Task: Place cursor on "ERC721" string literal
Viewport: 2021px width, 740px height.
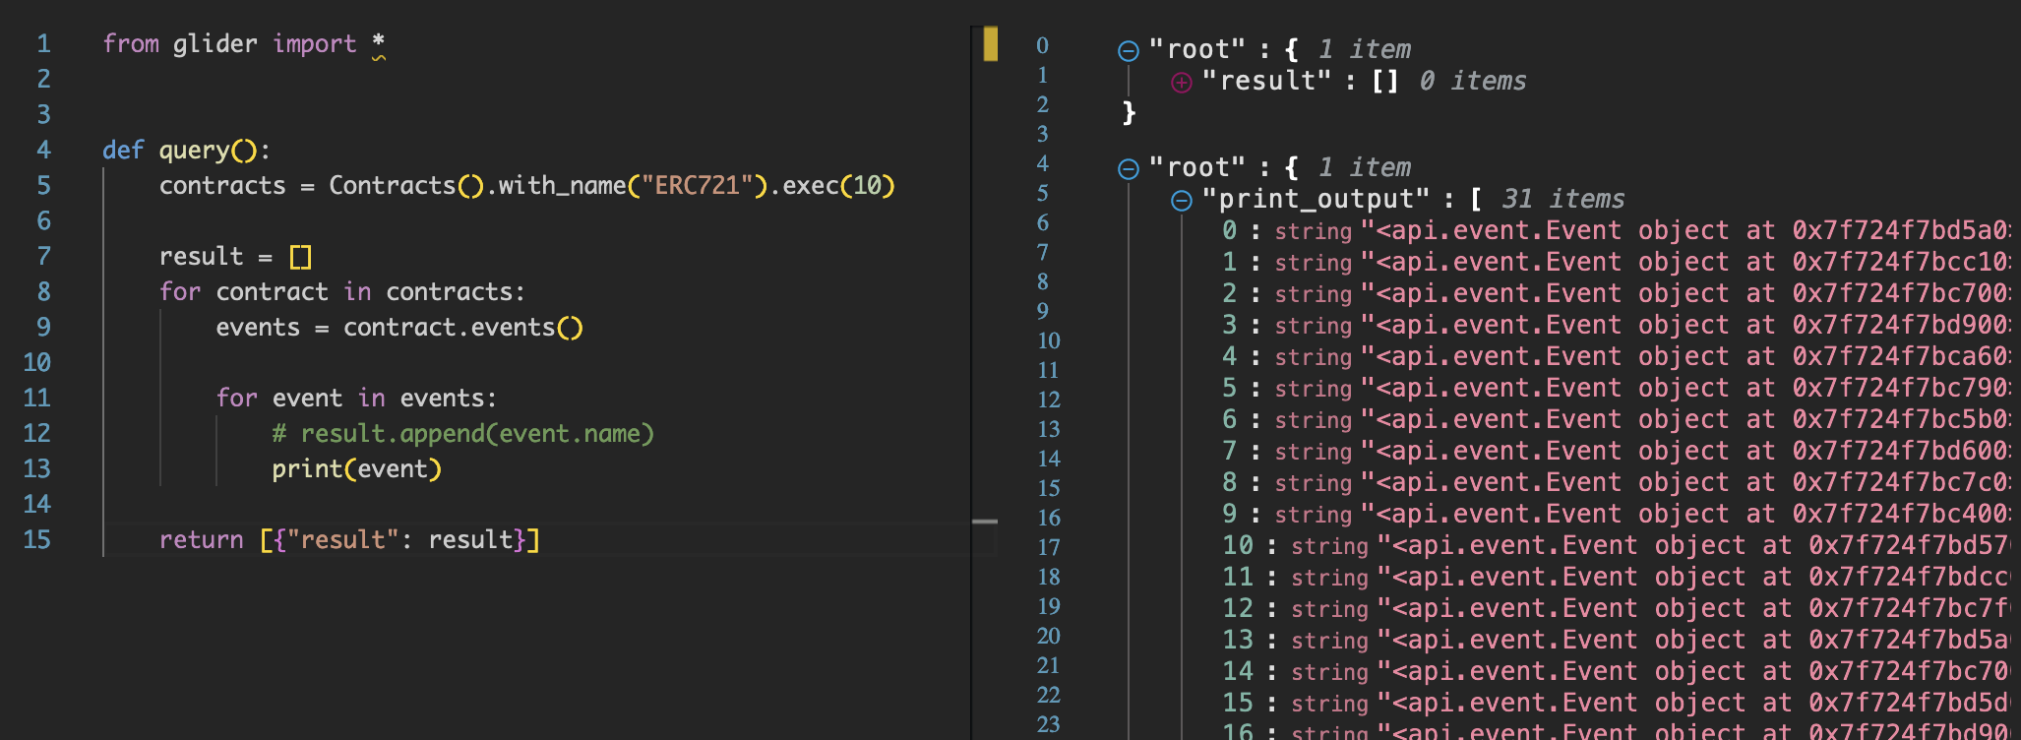Action: point(698,185)
